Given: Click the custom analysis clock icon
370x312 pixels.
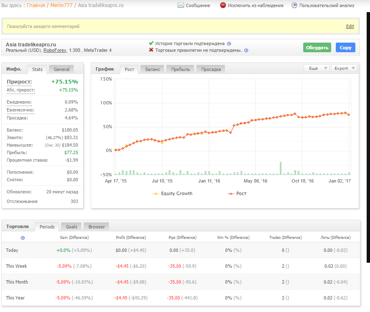Looking at the screenshot, I should point(294,5).
